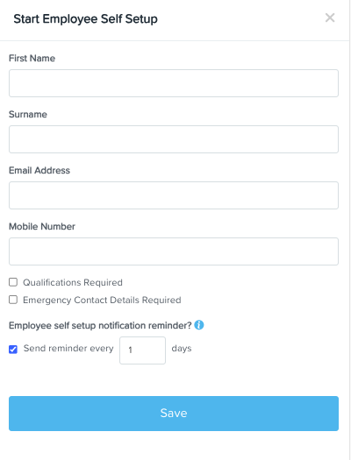Click the Save button
The image size is (351, 460).
pos(174,414)
